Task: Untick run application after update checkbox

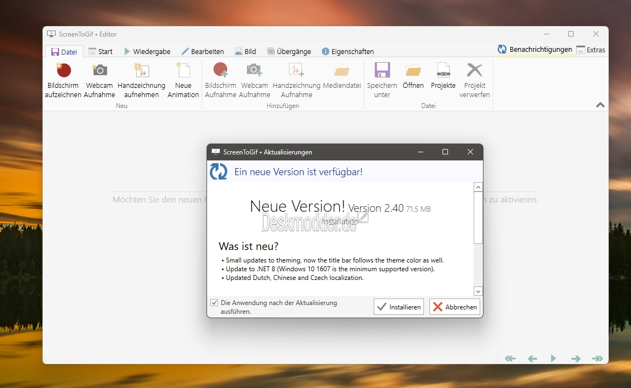Action: [214, 303]
